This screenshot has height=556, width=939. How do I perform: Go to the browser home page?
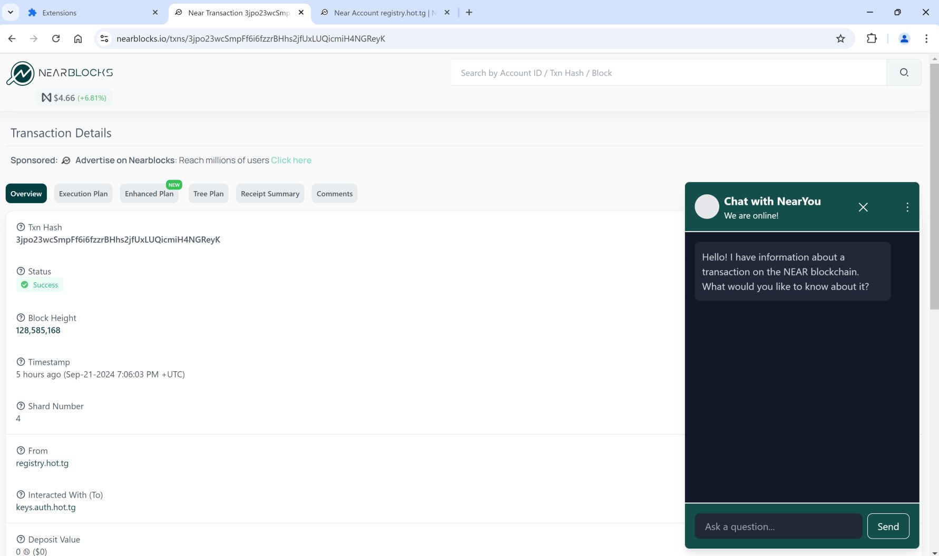click(78, 38)
